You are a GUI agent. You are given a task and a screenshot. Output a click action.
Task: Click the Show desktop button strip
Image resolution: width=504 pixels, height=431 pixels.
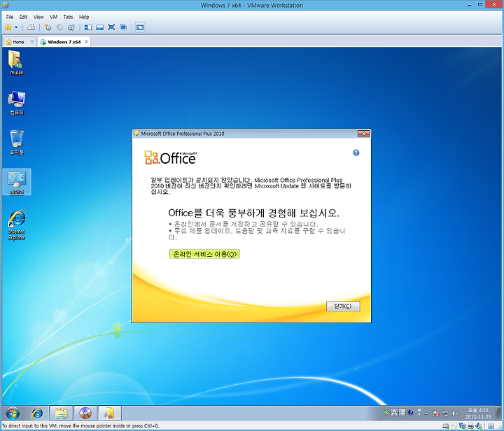click(x=500, y=414)
